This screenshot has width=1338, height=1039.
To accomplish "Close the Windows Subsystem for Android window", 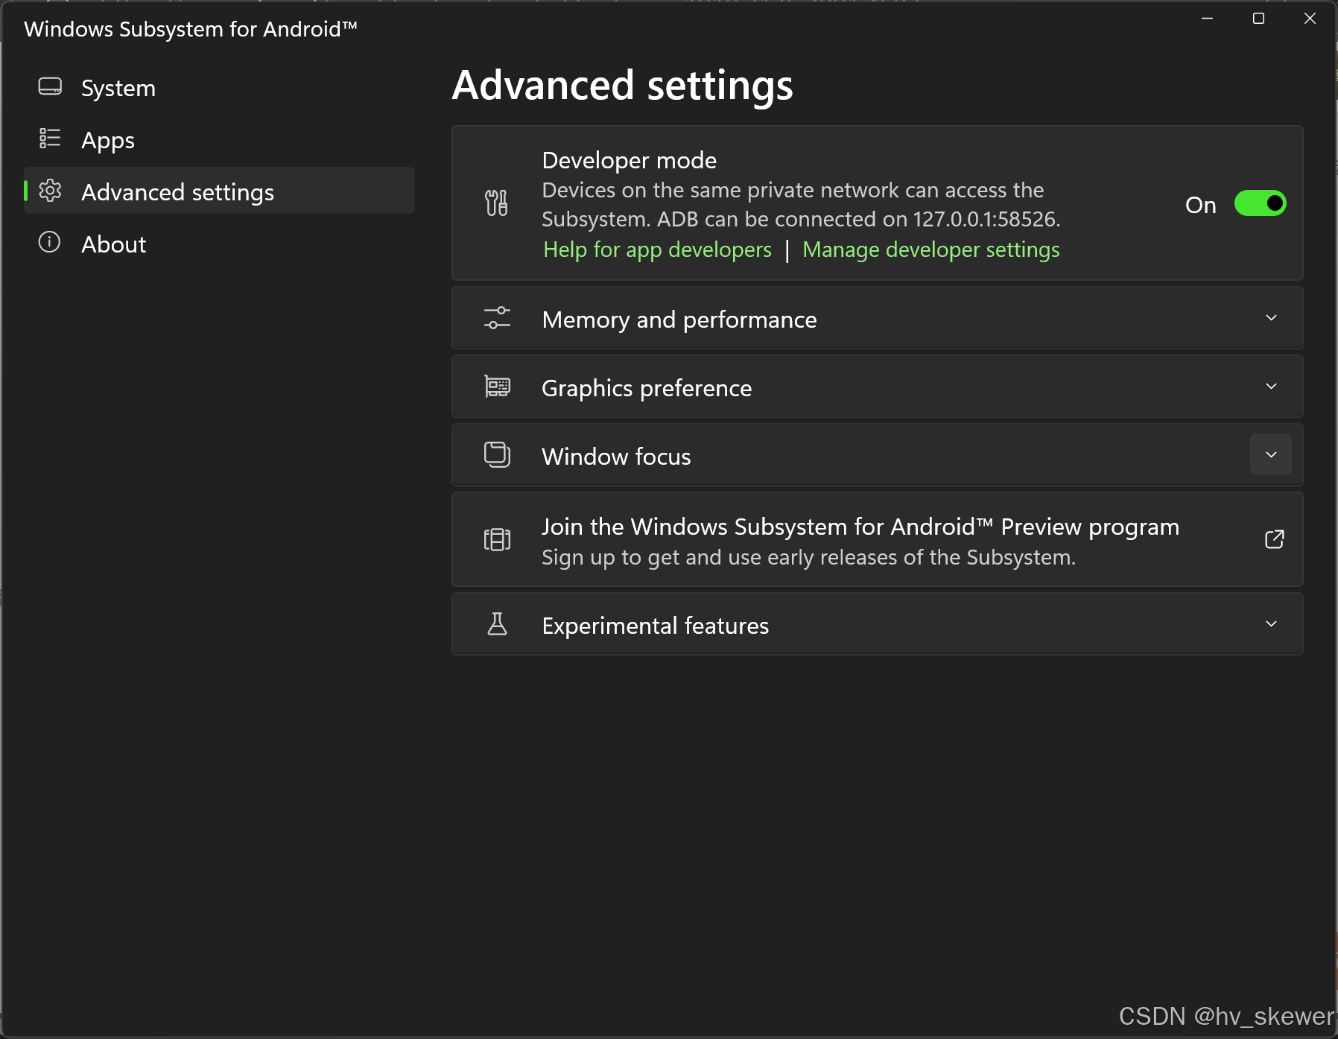I will click(1310, 19).
